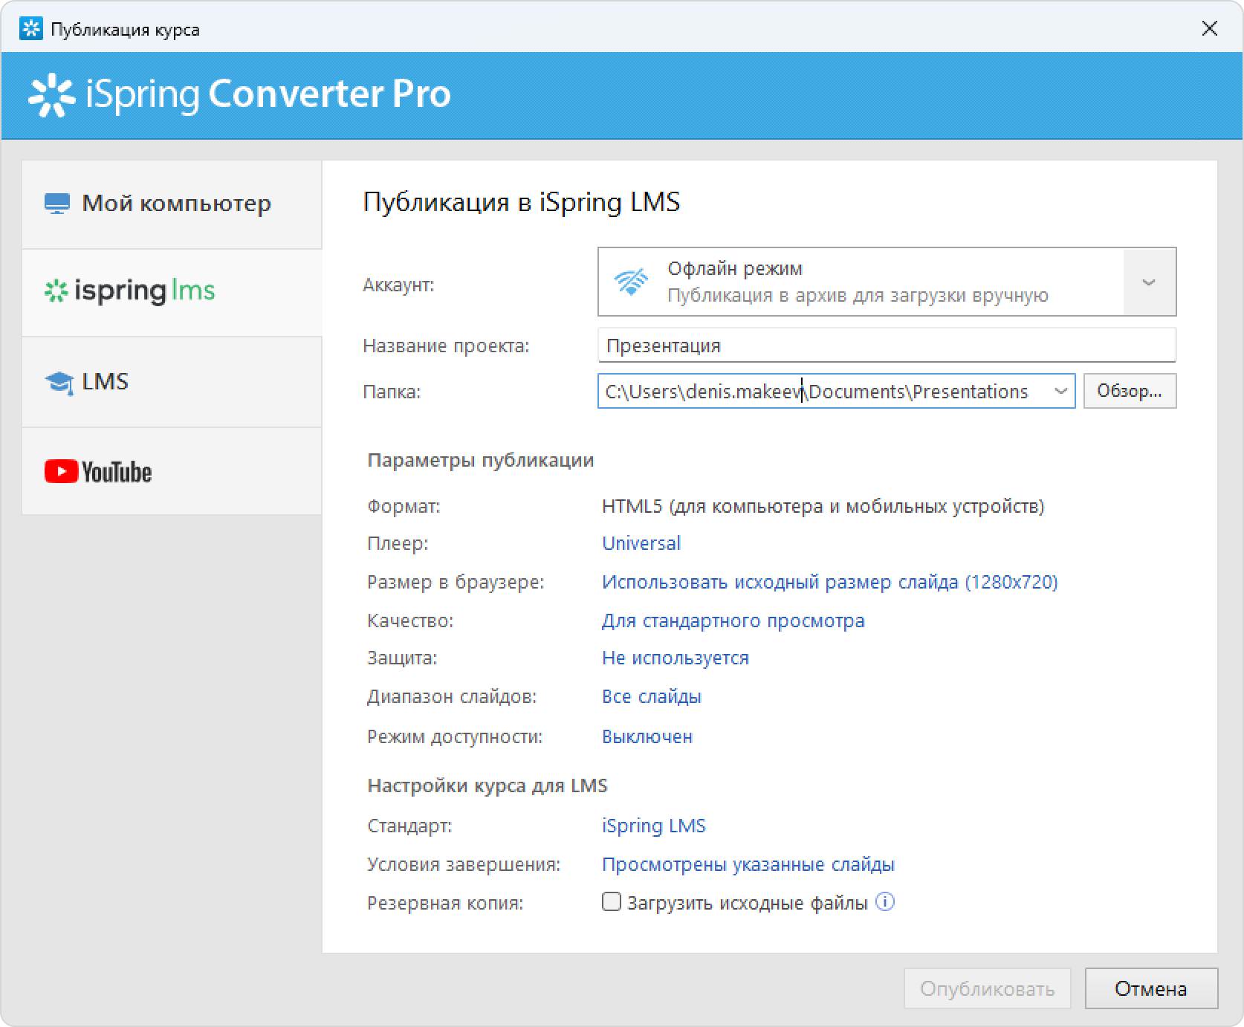Click the graduation cap LMS icon
1244x1027 pixels.
click(x=59, y=383)
